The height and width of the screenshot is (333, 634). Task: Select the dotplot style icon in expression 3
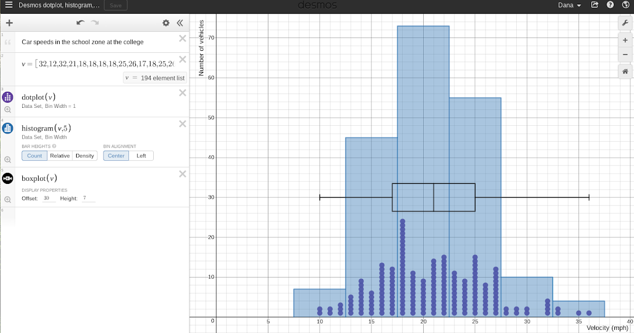click(7, 97)
